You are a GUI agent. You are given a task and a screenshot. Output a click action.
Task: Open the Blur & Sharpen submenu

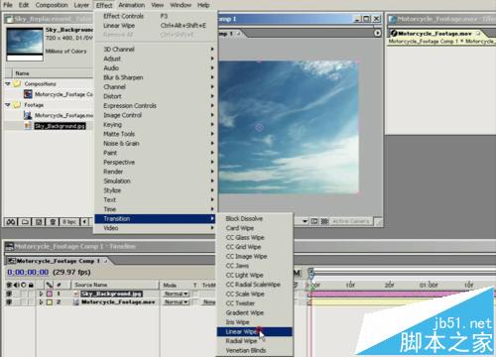(156, 77)
